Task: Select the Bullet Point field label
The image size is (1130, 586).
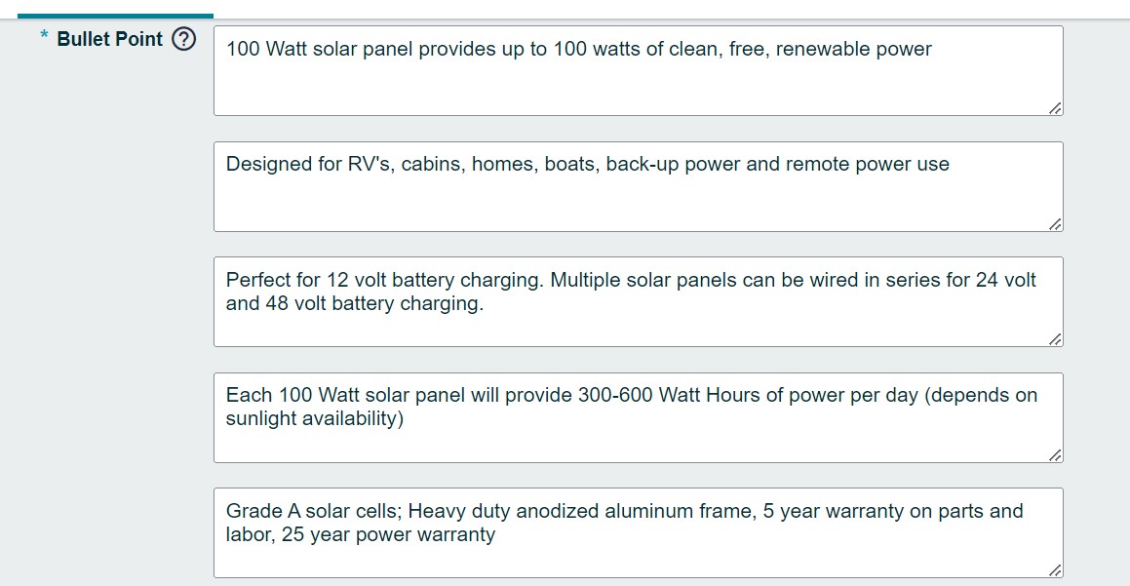Action: coord(109,39)
